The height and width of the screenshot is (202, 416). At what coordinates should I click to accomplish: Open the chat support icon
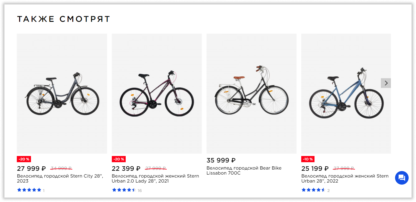[x=402, y=178]
